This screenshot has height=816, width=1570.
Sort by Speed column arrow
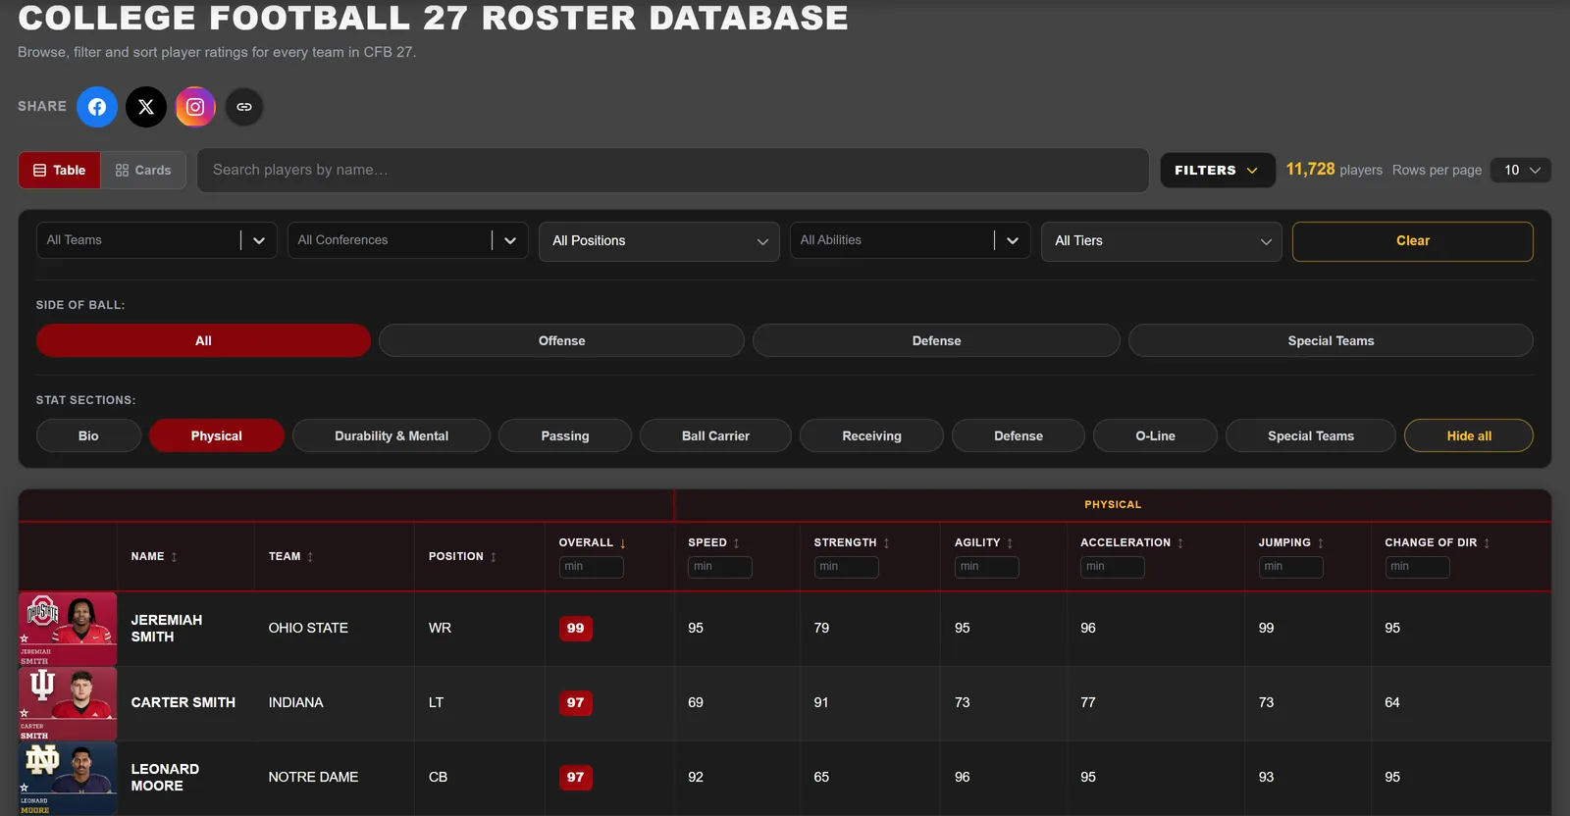736,543
